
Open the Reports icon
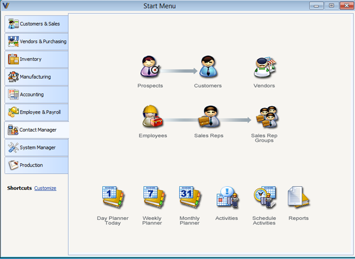[298, 197]
